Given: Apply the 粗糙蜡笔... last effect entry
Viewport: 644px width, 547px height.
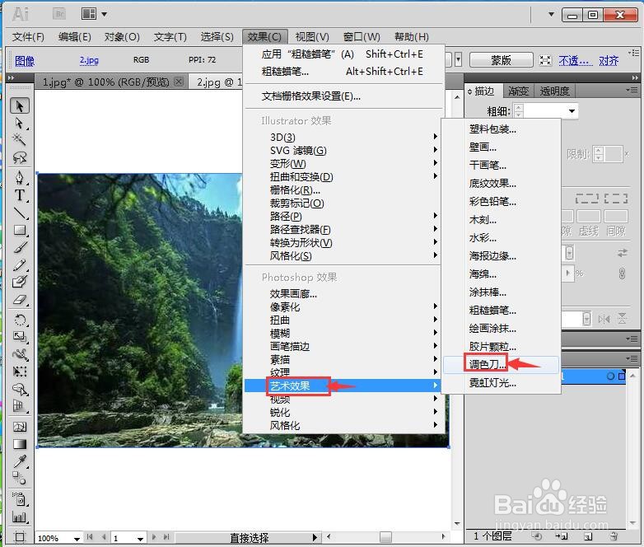Looking at the screenshot, I should click(344, 72).
